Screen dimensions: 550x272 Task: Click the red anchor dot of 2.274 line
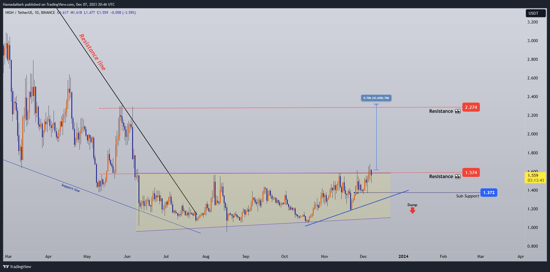(x=100, y=108)
